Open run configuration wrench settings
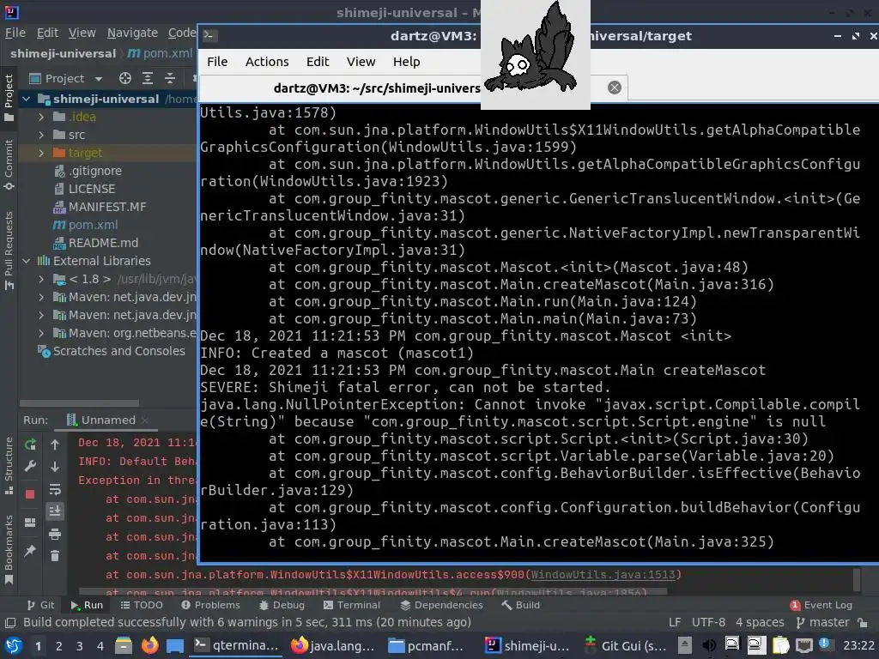 (x=31, y=466)
